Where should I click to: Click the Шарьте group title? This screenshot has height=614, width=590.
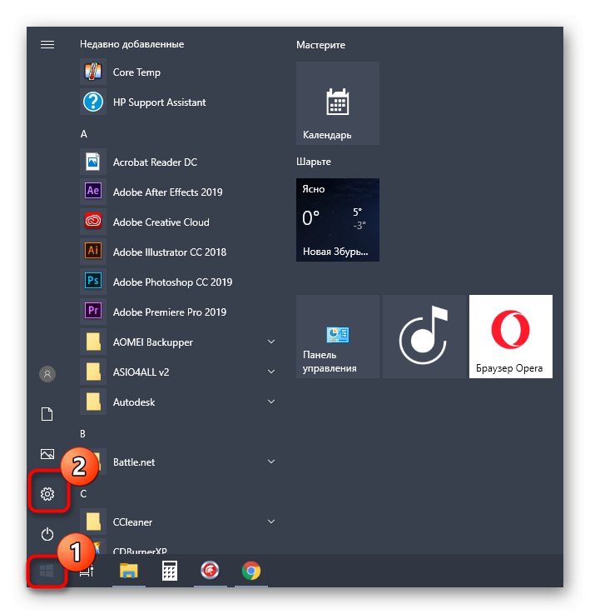314,162
